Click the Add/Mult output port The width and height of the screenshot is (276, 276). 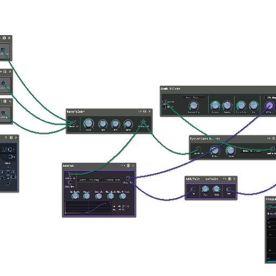click(229, 189)
